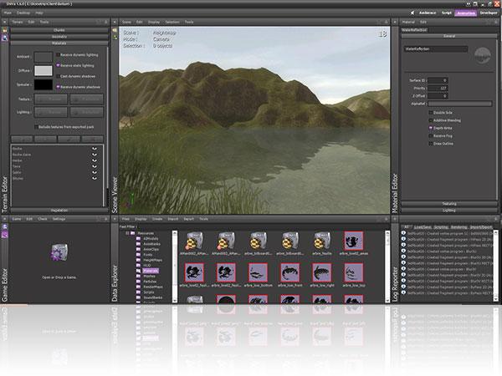Select the top Terrain Editor sidebar icon
Screen dimensions: 502x376
coord(5,30)
